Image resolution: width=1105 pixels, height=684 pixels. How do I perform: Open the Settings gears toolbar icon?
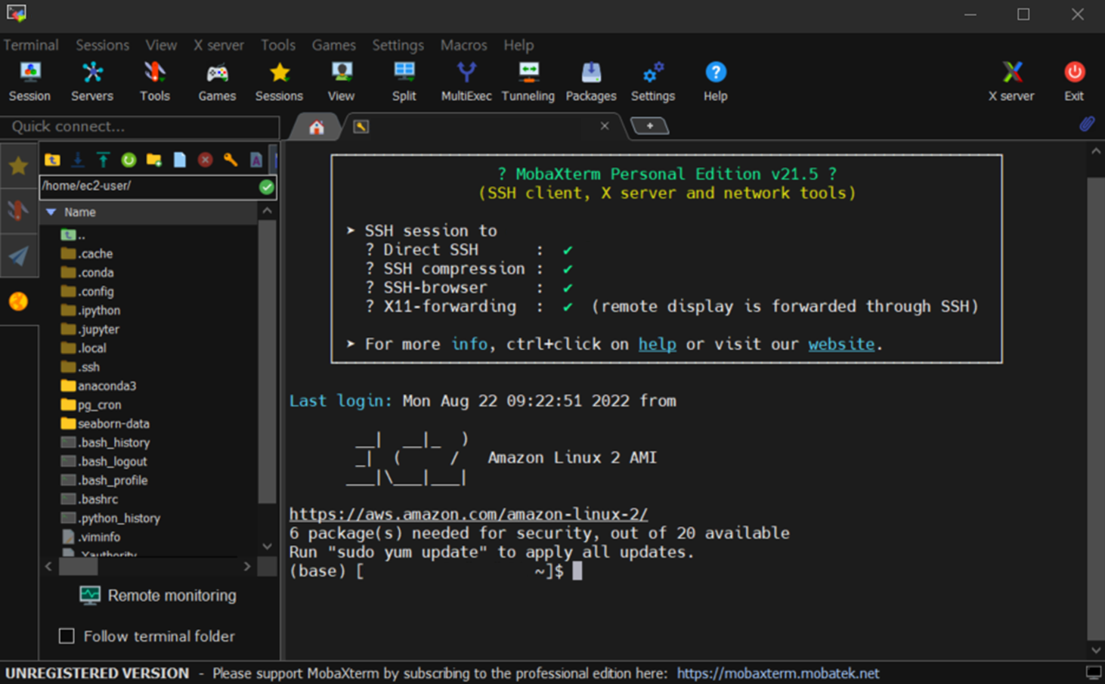pos(653,82)
